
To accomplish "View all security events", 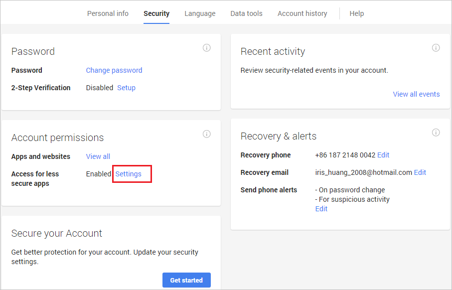I will (416, 94).
